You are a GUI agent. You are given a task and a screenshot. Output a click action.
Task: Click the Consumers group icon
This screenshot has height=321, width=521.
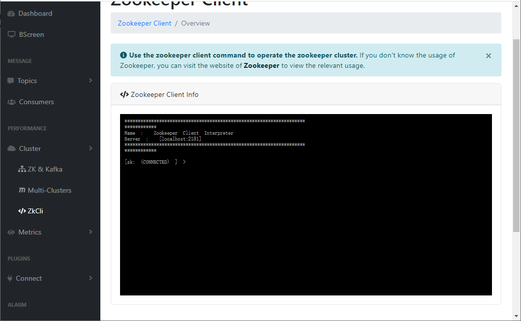pos(12,102)
